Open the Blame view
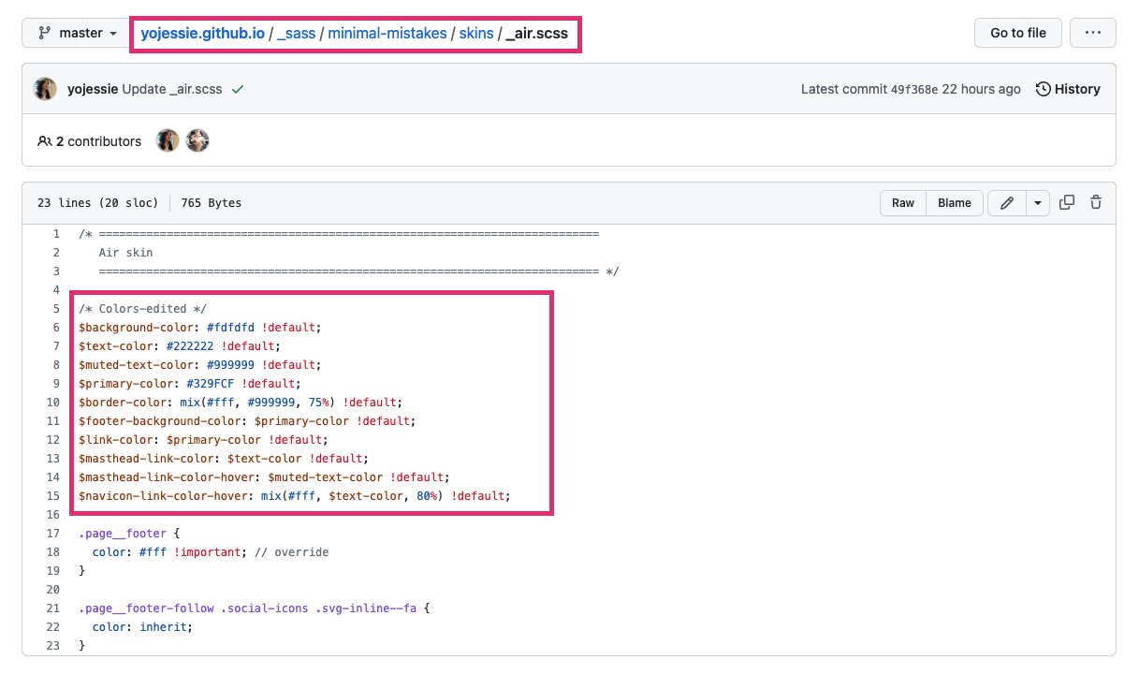This screenshot has height=689, width=1139. click(x=955, y=203)
